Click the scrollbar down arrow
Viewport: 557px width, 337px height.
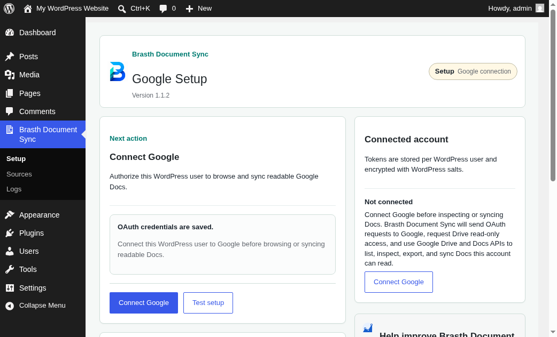553,332
